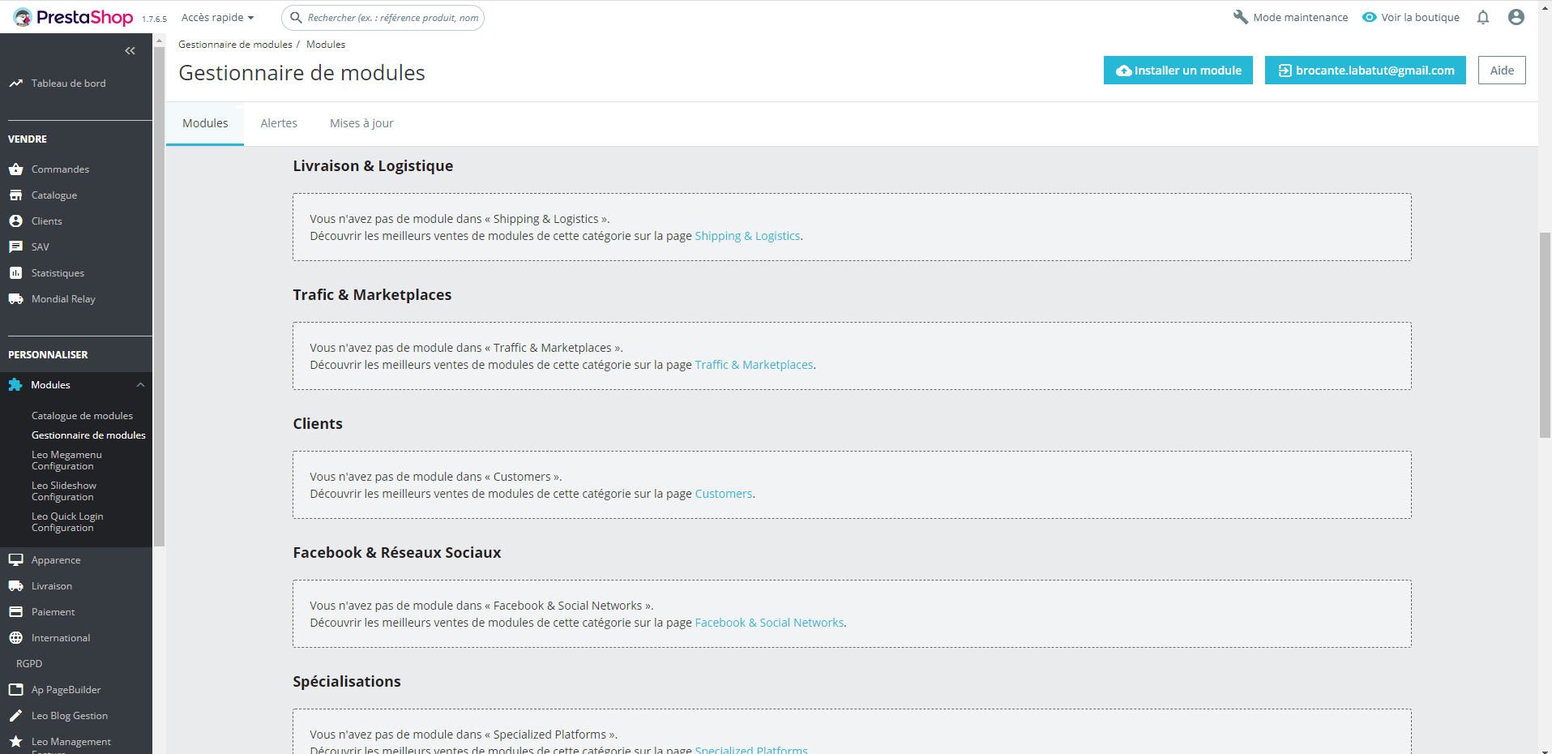1552x754 pixels.
Task: Collapse the Modules submenu chevron
Action: [140, 385]
